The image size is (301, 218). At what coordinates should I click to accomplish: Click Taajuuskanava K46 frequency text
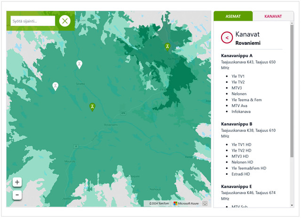click(x=248, y=195)
